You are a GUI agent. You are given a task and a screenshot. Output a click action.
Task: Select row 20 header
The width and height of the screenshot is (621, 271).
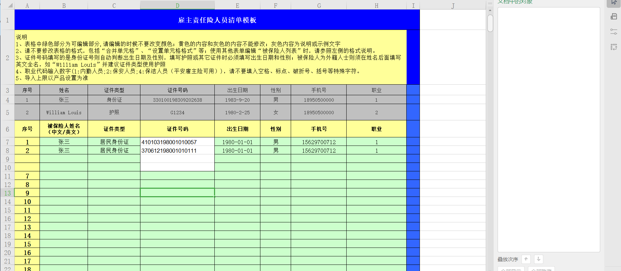coord(7,252)
